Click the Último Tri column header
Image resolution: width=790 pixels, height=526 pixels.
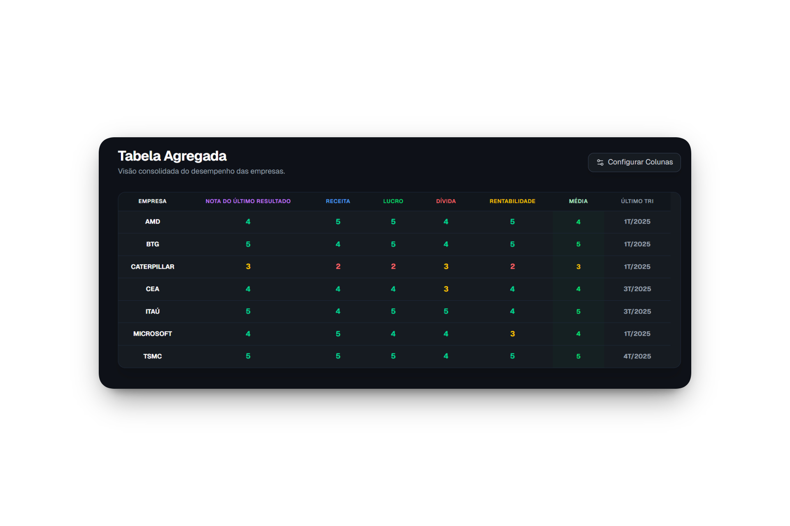637,201
